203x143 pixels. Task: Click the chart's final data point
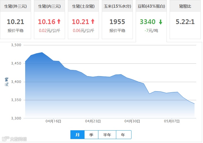pyautogui.click(x=194, y=104)
